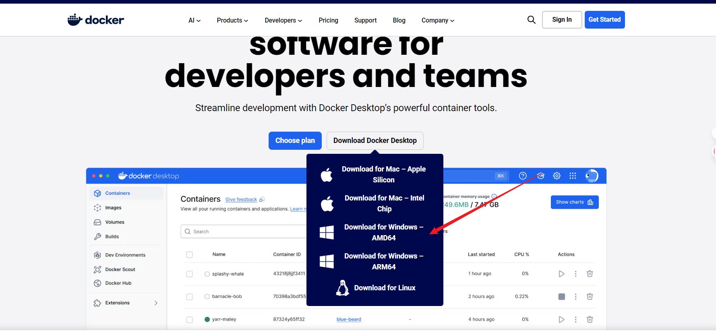Viewport: 716px width, 335px height.
Task: Click Windows icon beside ARM64 download
Action: [327, 261]
